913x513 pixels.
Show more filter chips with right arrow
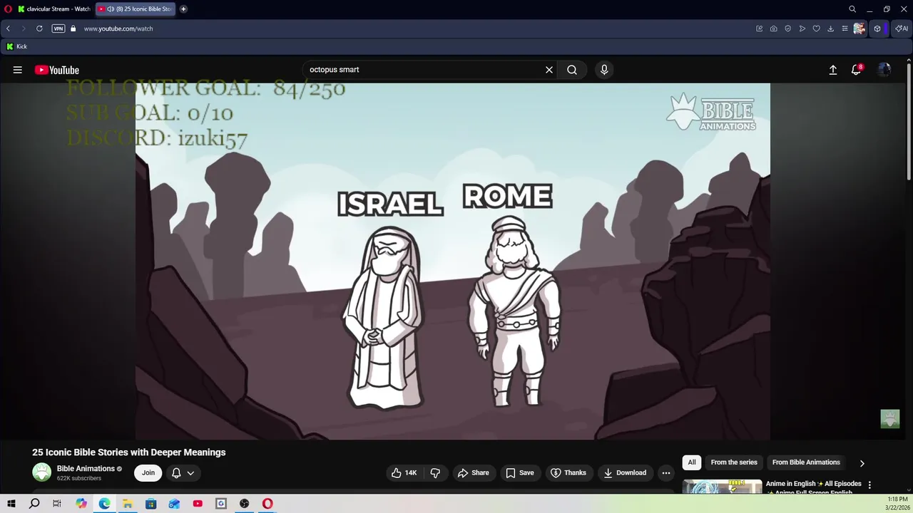click(862, 463)
